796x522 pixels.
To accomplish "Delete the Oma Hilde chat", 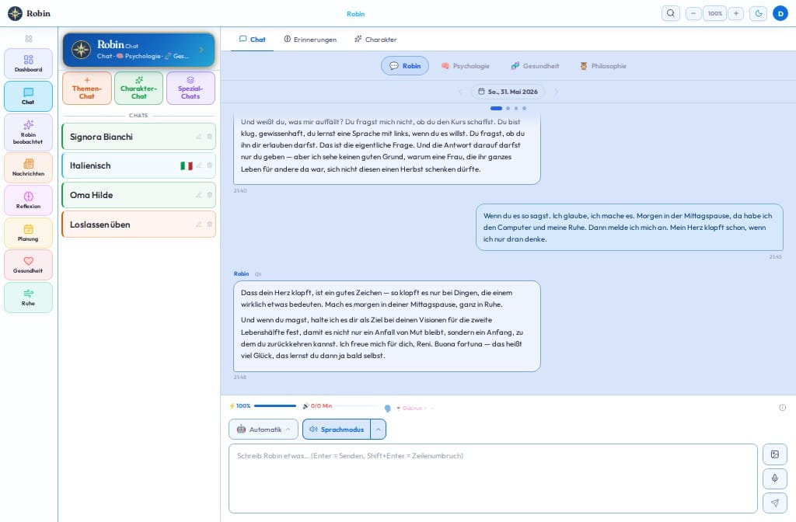I will [x=210, y=195].
